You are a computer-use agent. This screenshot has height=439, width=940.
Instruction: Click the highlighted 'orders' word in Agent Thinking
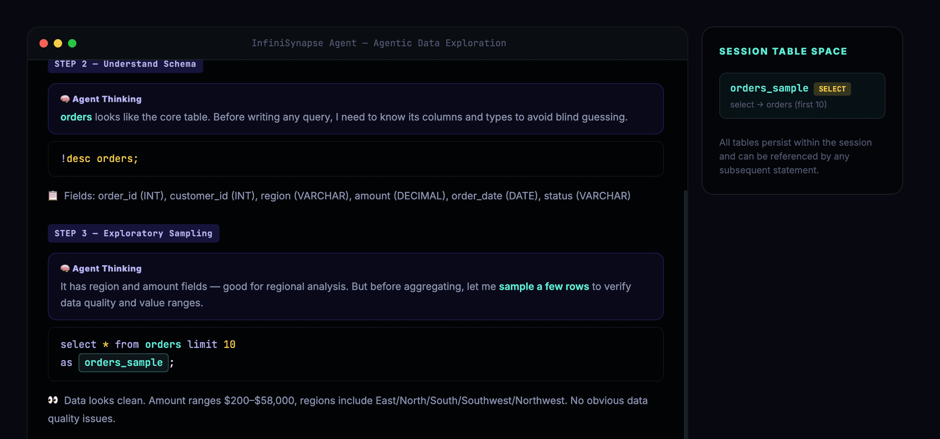(76, 117)
